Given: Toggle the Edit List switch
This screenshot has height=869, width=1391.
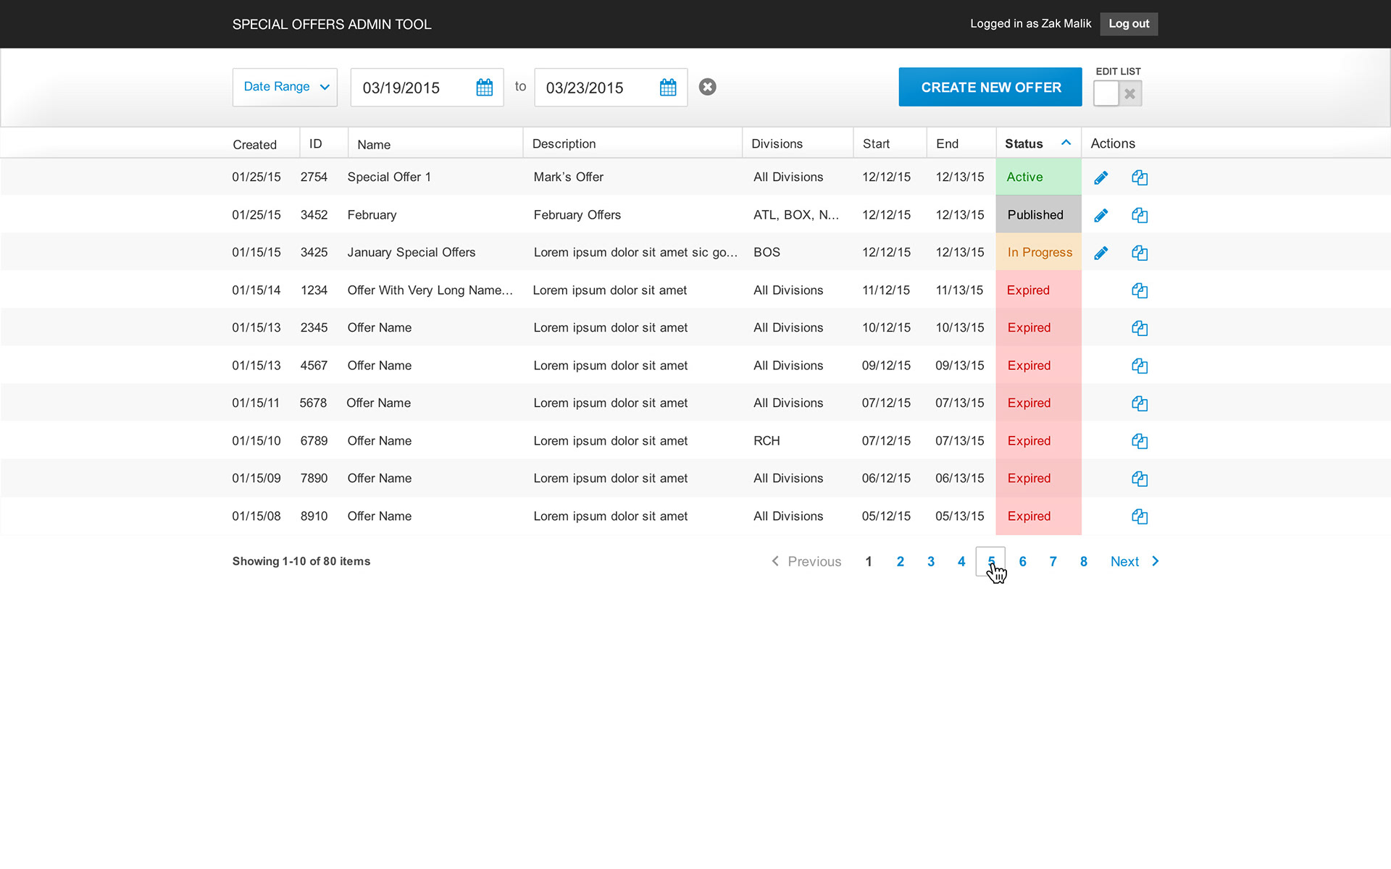Looking at the screenshot, I should tap(1117, 93).
